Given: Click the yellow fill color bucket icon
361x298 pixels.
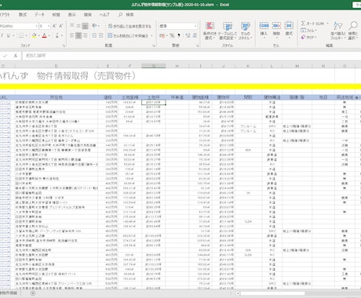Looking at the screenshot, I should coord(34,35).
